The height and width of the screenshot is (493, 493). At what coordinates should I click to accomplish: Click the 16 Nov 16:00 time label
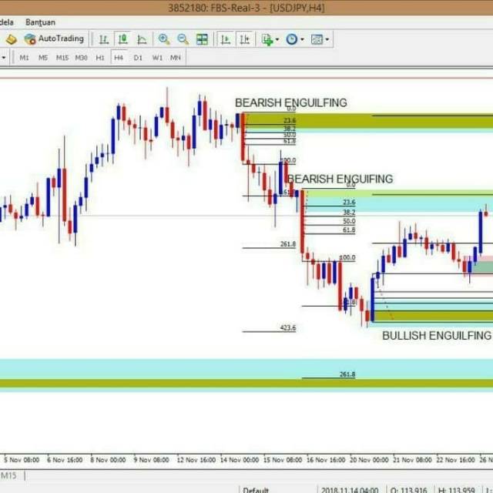(326, 460)
